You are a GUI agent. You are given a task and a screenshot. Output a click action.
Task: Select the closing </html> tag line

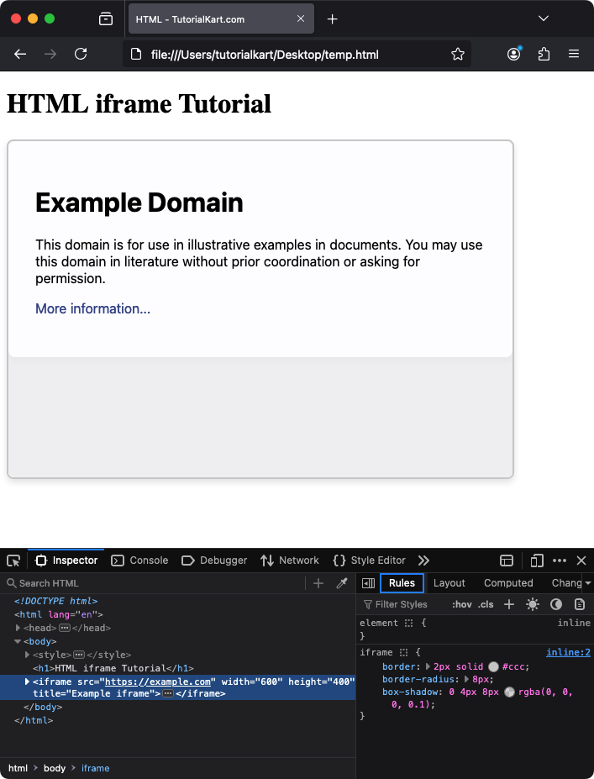click(34, 720)
